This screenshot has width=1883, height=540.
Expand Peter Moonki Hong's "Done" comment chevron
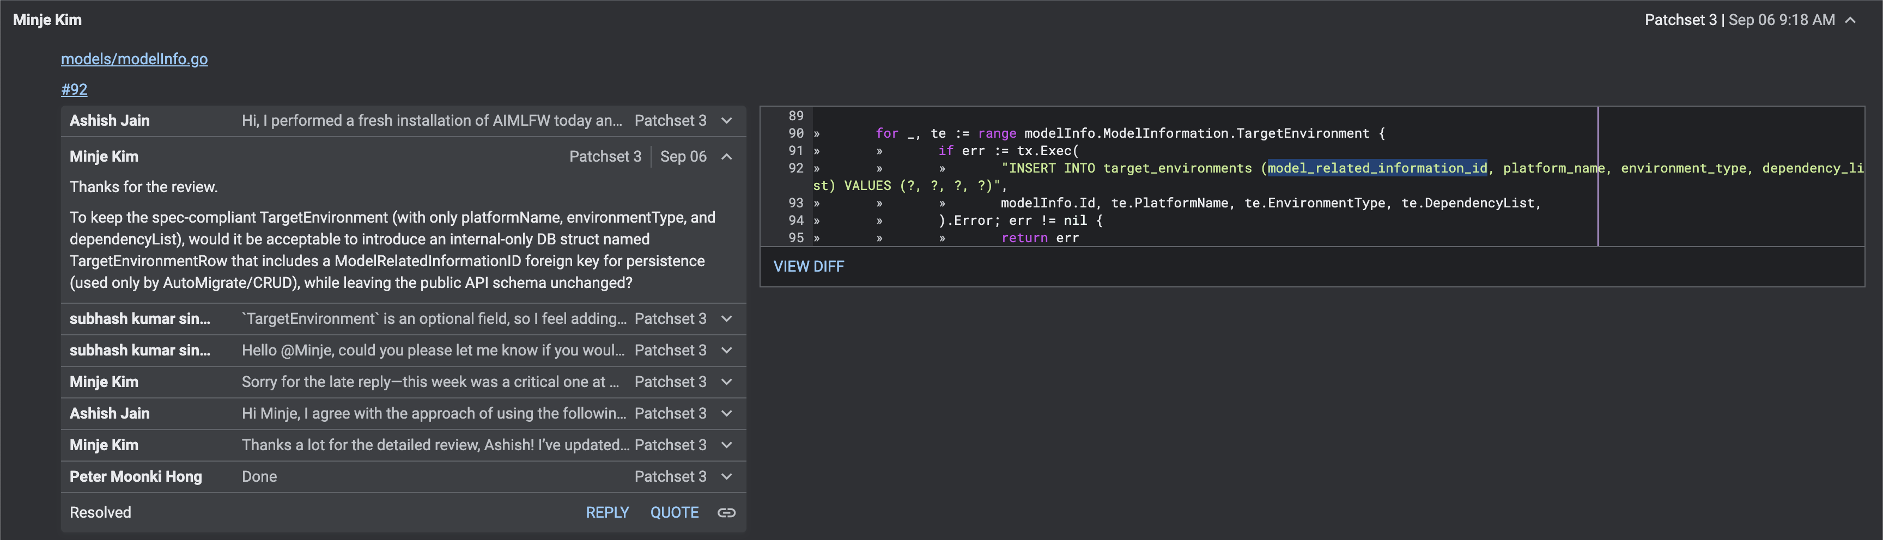pyautogui.click(x=727, y=476)
